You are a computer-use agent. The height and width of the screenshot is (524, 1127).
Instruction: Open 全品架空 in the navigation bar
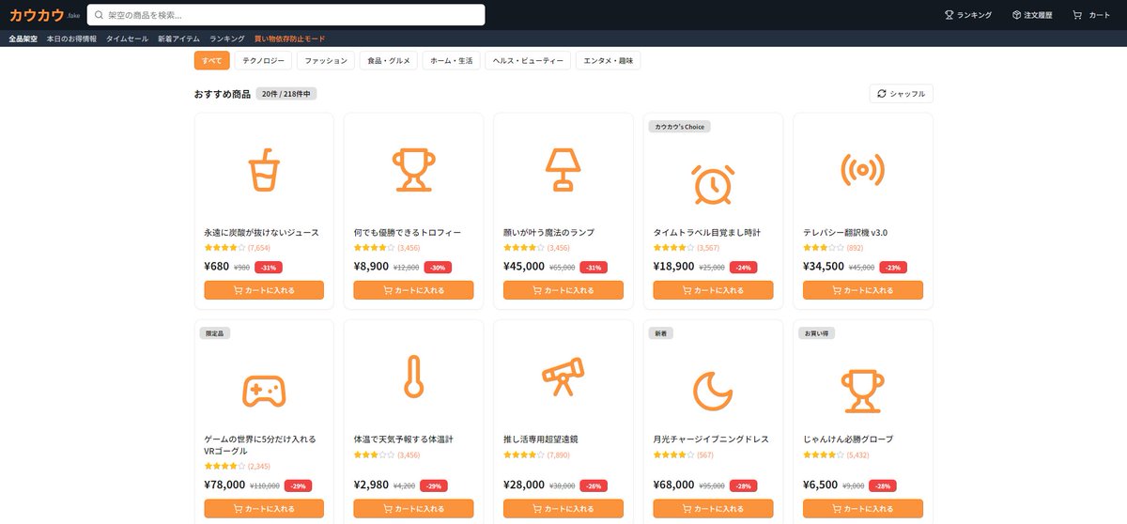[x=23, y=39]
